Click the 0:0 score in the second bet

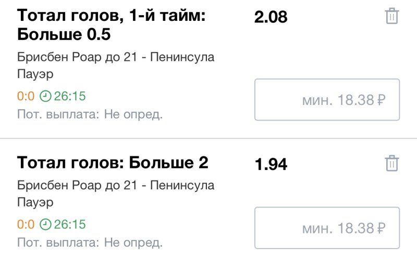26,225
